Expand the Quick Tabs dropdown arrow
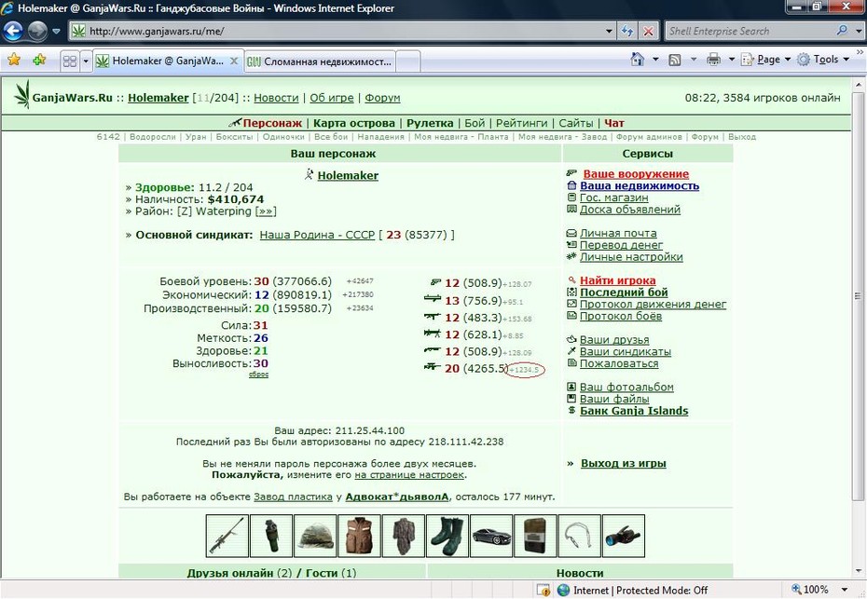This screenshot has width=867, height=599. pos(86,61)
